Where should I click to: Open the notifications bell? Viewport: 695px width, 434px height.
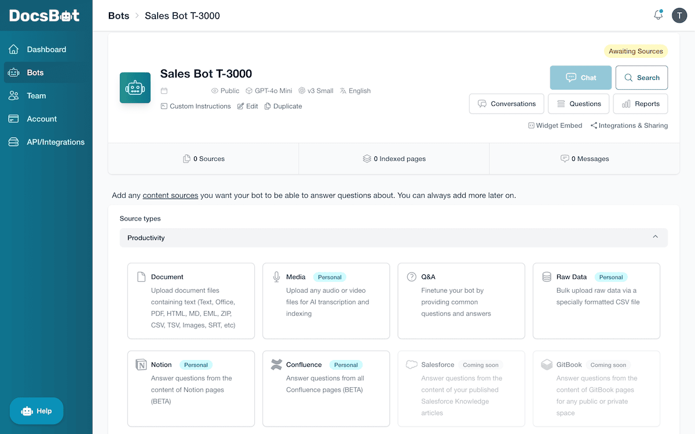pos(658,15)
